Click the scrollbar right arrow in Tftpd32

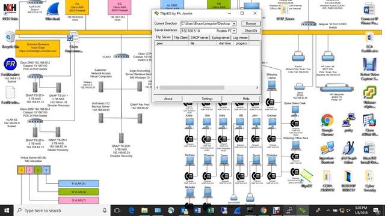click(257, 88)
